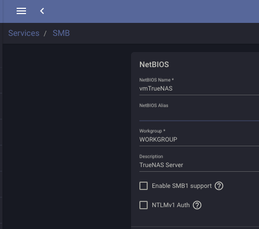This screenshot has height=229, width=259.
Task: Select the SMB breadcrumb link
Action: click(61, 33)
